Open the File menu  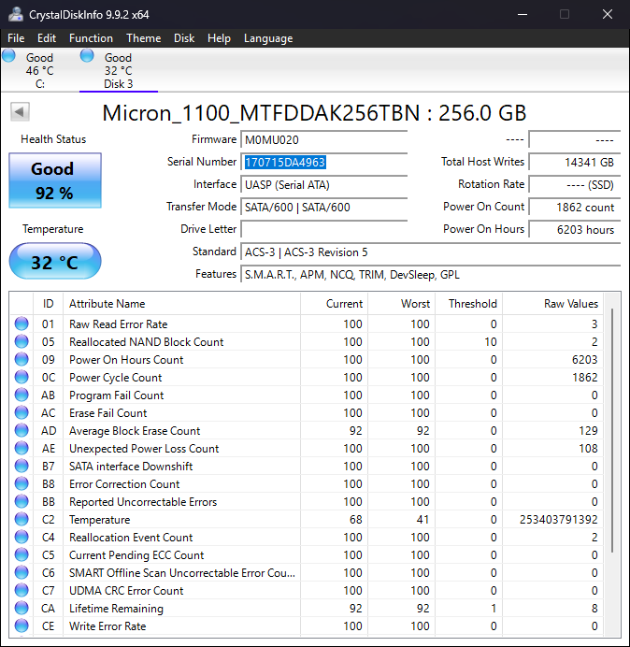pyautogui.click(x=16, y=38)
